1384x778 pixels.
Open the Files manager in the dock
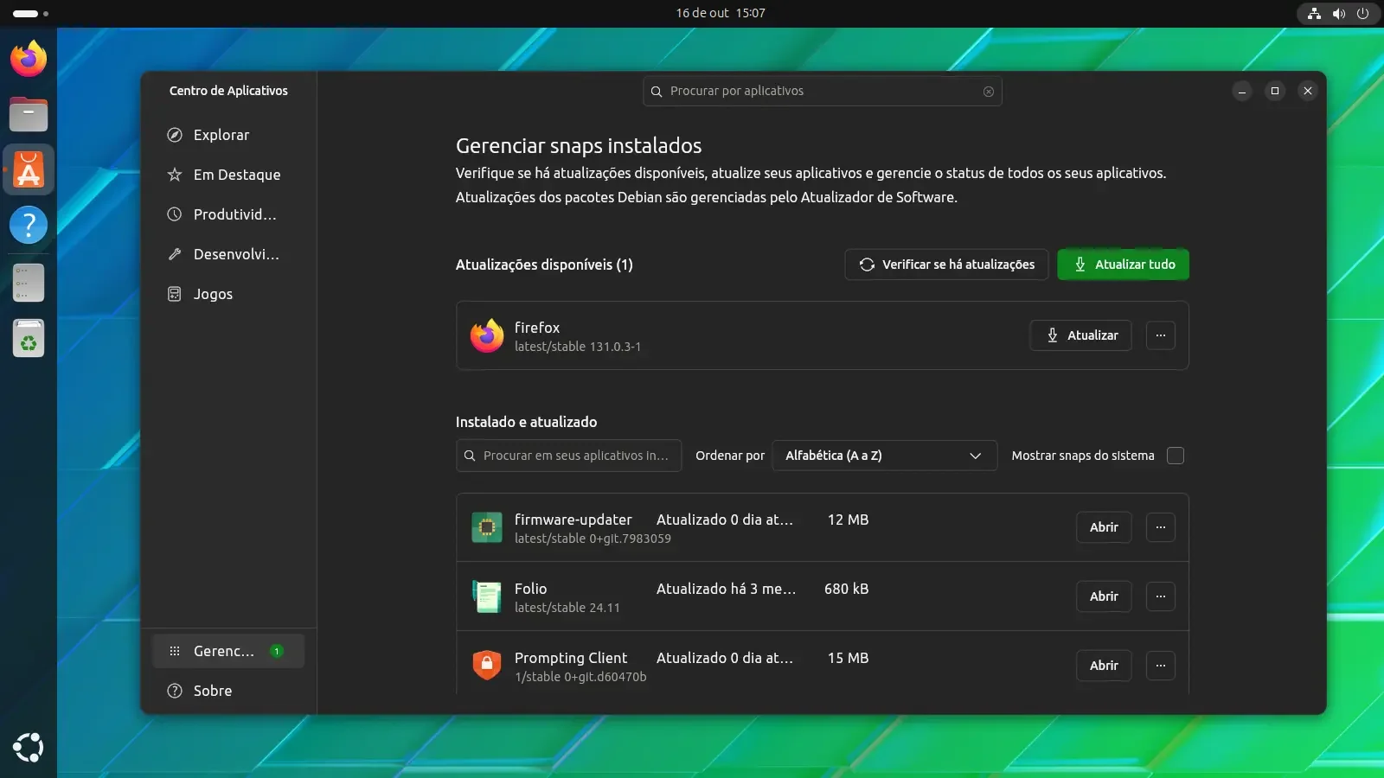pos(29,114)
